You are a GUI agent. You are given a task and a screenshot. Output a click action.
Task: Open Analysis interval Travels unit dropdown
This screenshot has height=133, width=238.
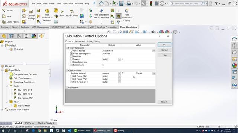click(x=154, y=74)
